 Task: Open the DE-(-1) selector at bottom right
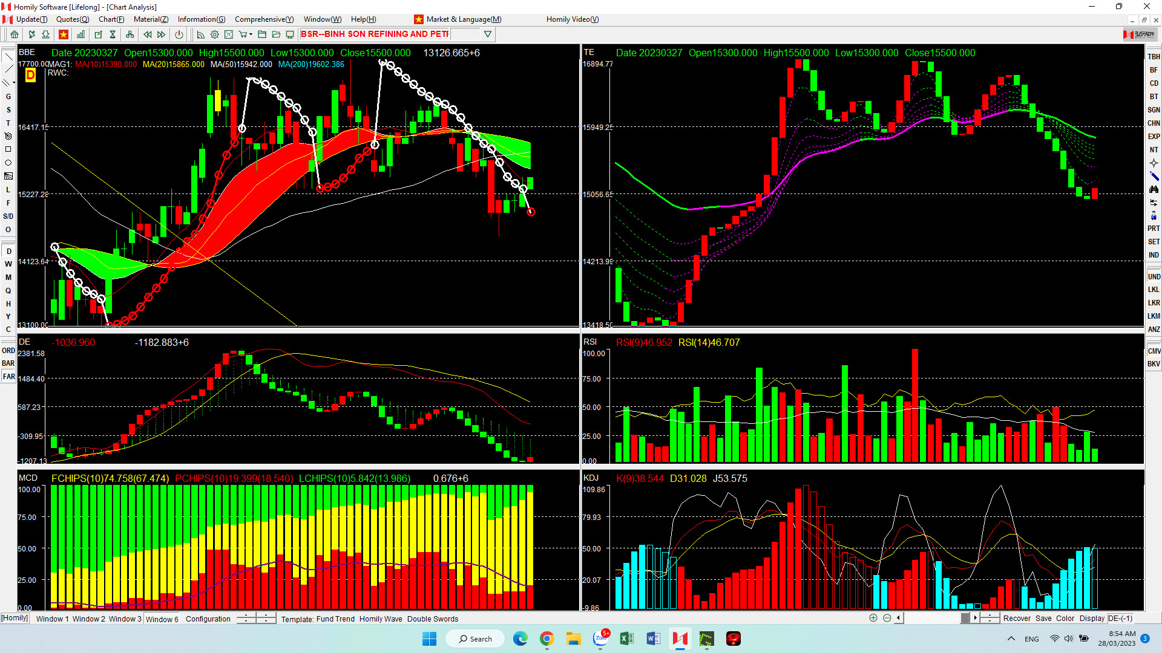pos(1120,618)
